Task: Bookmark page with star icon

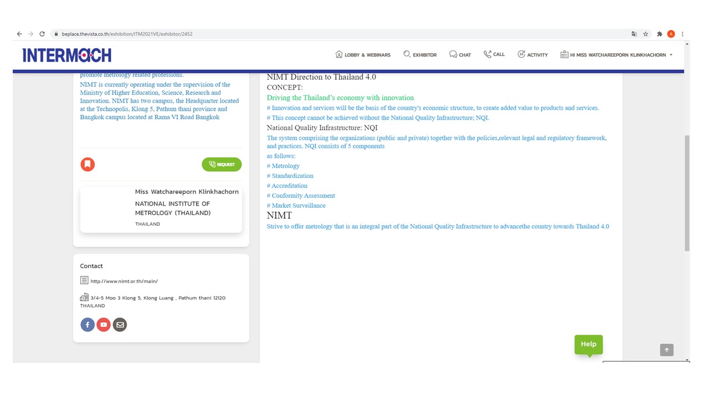Action: click(x=645, y=34)
